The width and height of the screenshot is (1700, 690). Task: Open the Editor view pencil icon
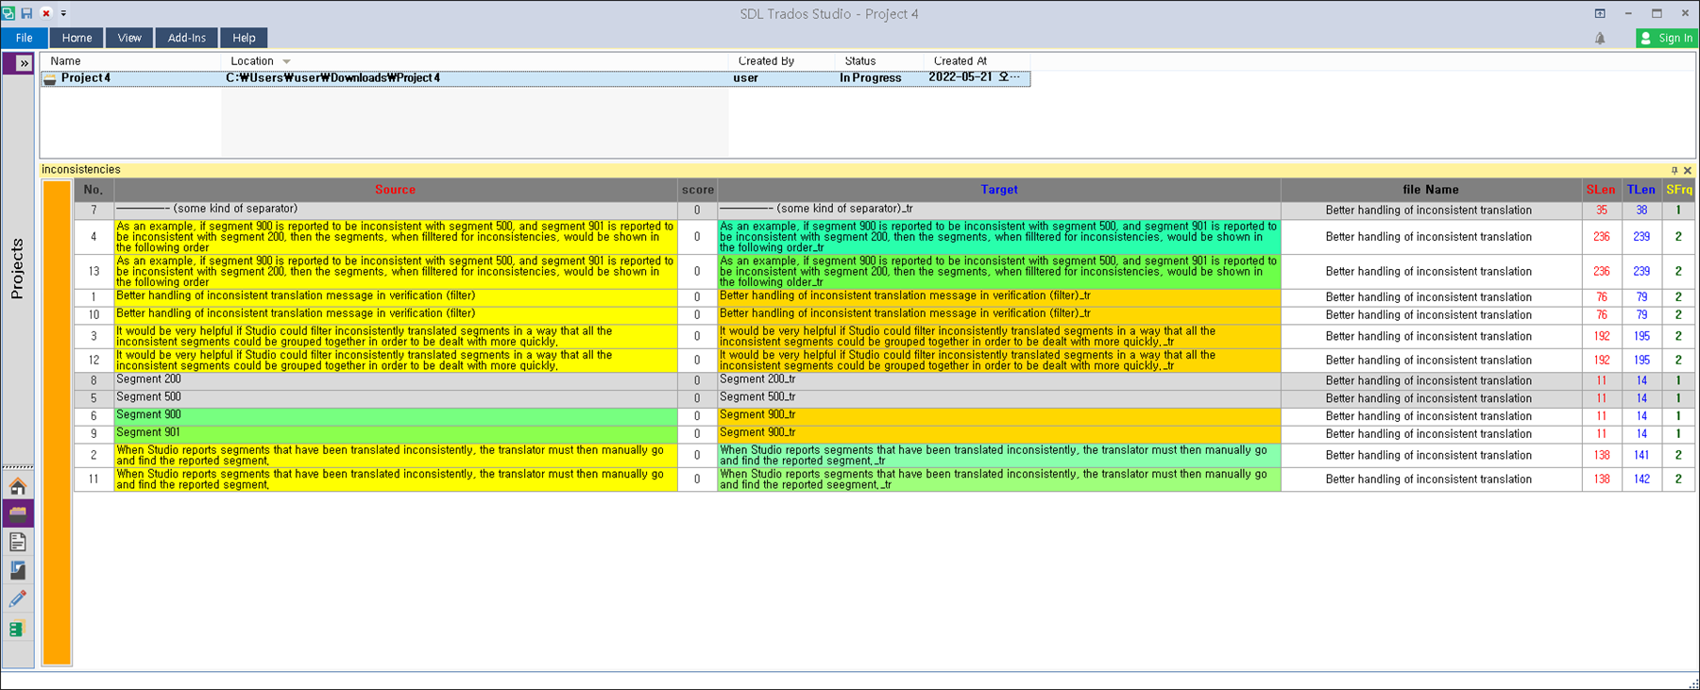(x=17, y=599)
